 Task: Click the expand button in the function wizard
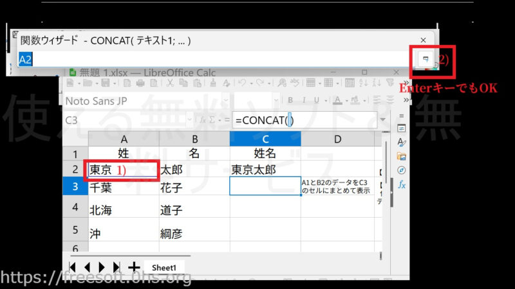coord(424,59)
